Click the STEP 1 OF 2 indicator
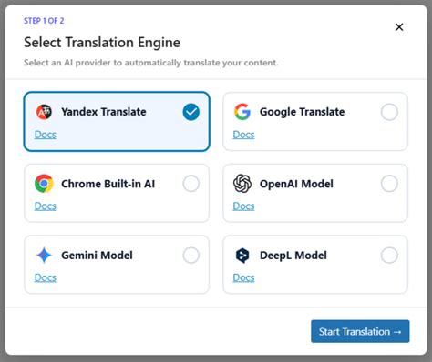This screenshot has width=432, height=362. [x=44, y=21]
